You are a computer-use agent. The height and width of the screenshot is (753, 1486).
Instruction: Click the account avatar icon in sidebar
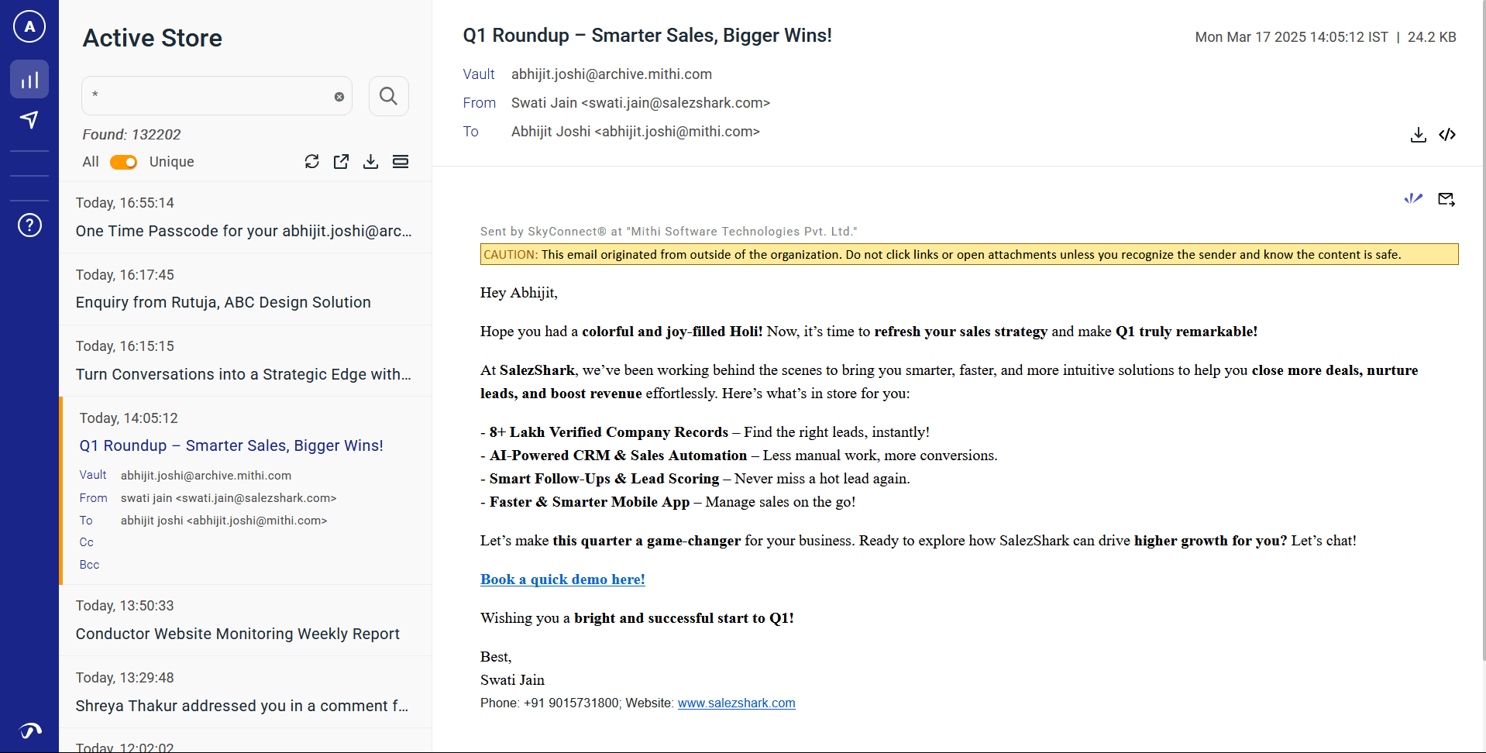[29, 26]
